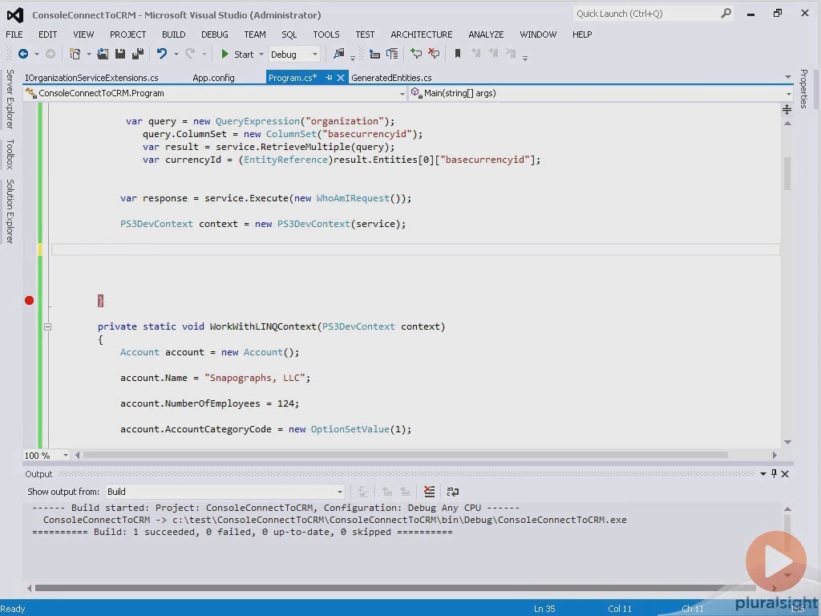
Task: Uncomment selected lines icon
Action: [x=434, y=54]
